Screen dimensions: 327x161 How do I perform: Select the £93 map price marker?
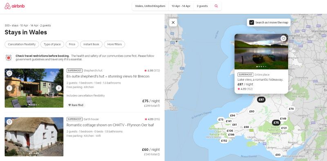(278, 154)
